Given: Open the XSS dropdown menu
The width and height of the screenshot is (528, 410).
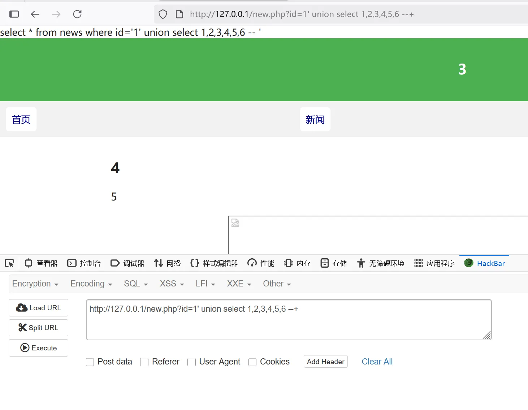Looking at the screenshot, I should [172, 284].
